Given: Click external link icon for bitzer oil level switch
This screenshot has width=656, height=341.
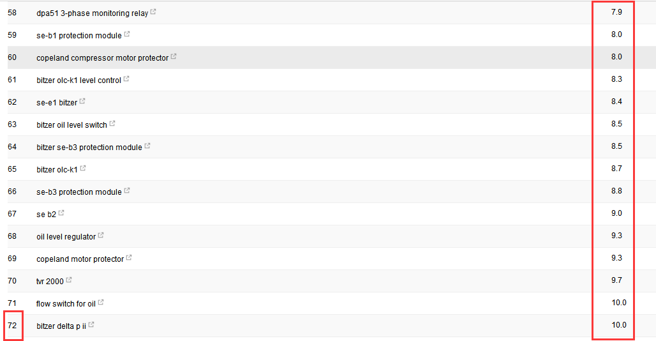Looking at the screenshot, I should coord(112,124).
